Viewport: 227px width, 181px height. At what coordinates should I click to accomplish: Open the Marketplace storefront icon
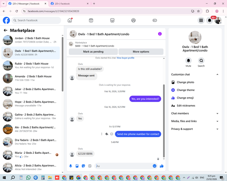[x=112, y=20]
